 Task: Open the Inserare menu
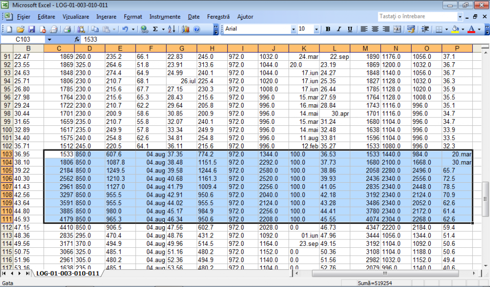pyautogui.click(x=106, y=17)
